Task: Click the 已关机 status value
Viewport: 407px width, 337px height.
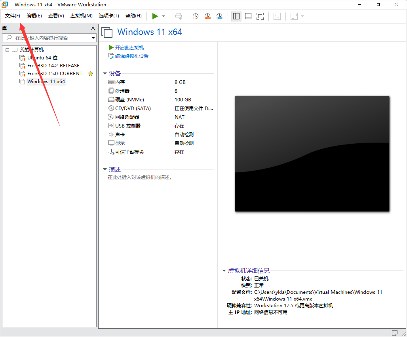Action: click(261, 278)
